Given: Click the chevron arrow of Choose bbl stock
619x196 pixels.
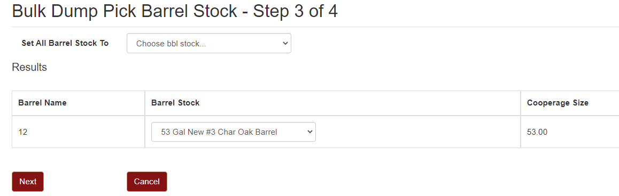Looking at the screenshot, I should [x=285, y=43].
